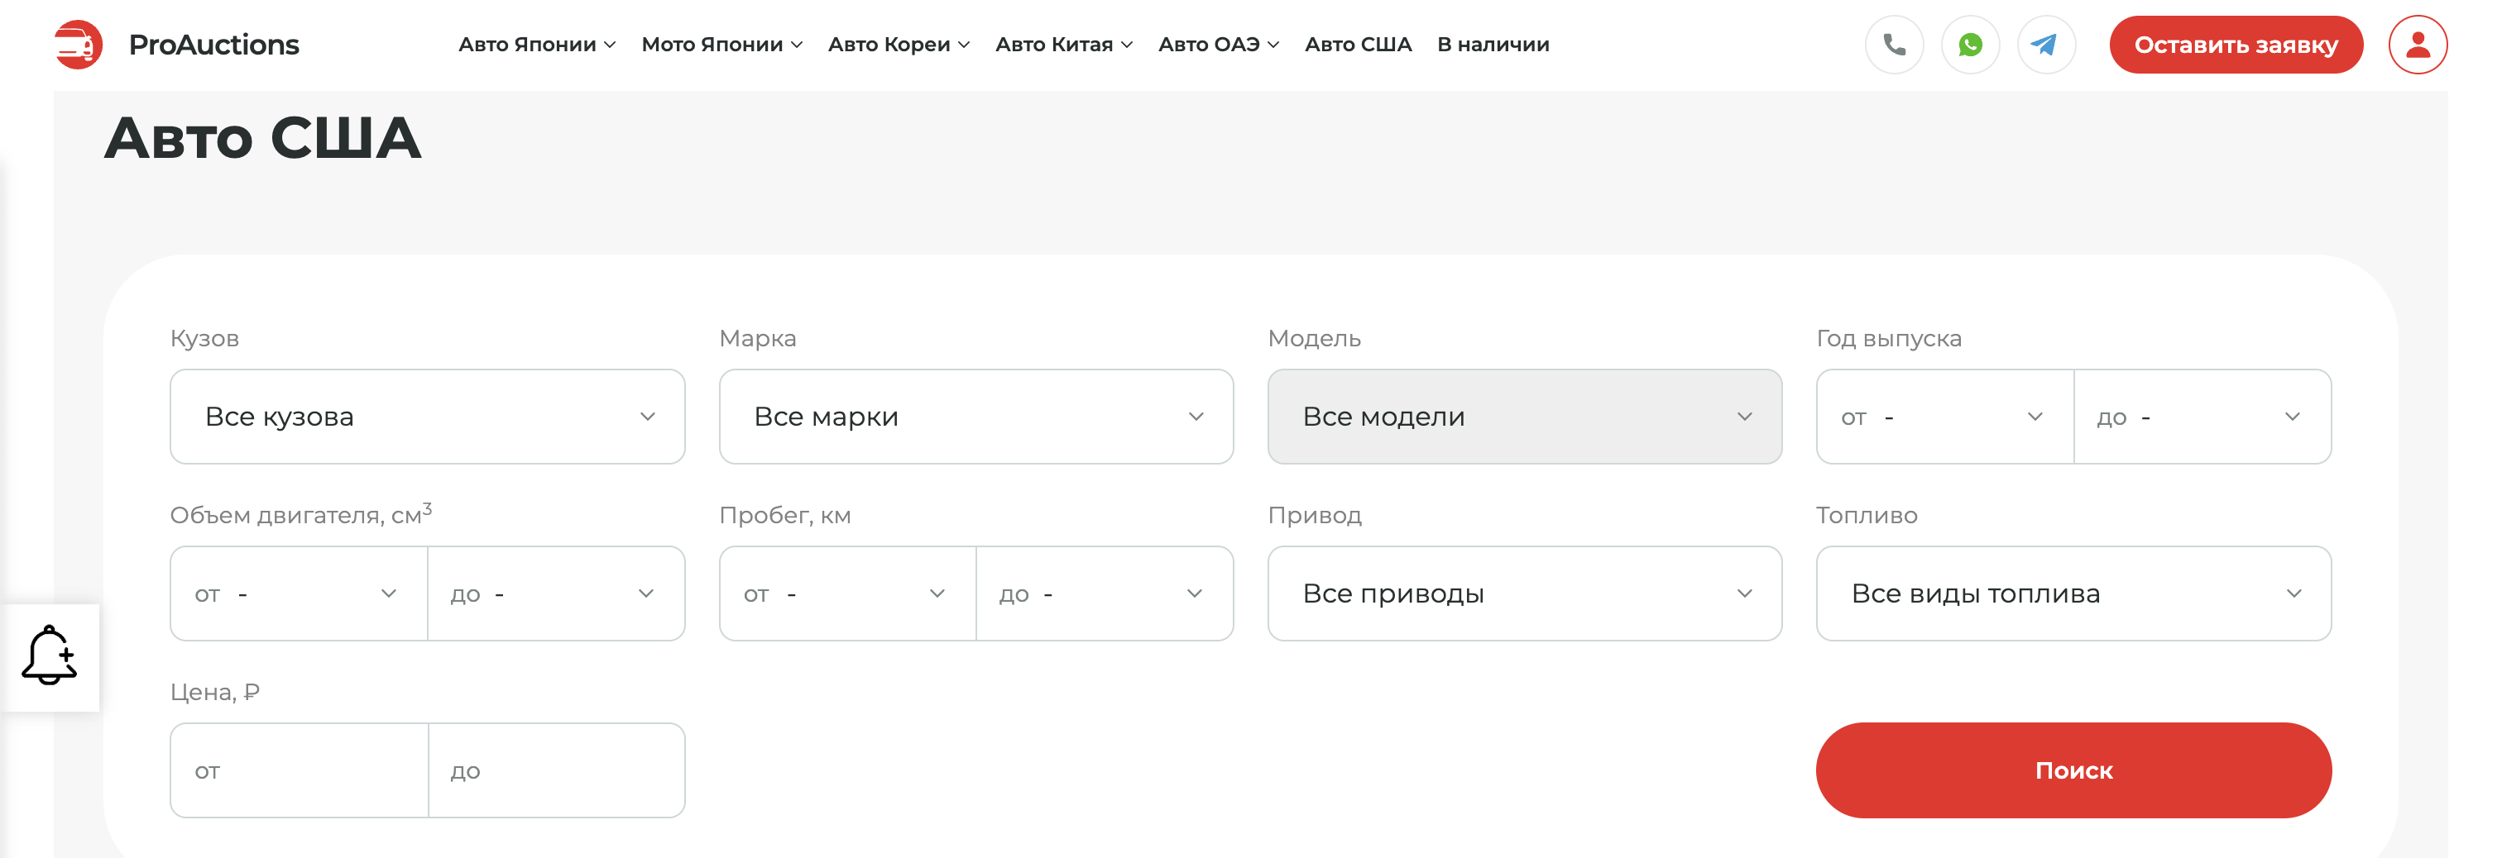Click the bell notification subscribe icon
The height and width of the screenshot is (858, 2502).
tap(50, 656)
